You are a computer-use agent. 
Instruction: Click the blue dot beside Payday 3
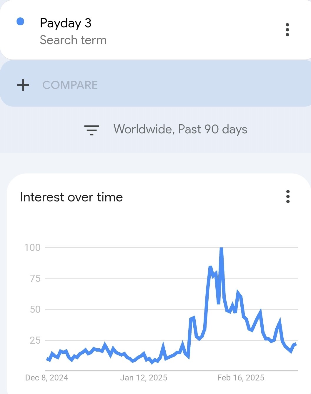pyautogui.click(x=20, y=21)
